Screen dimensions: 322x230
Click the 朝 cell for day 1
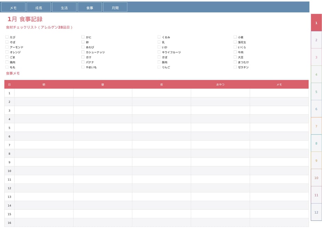44,93
